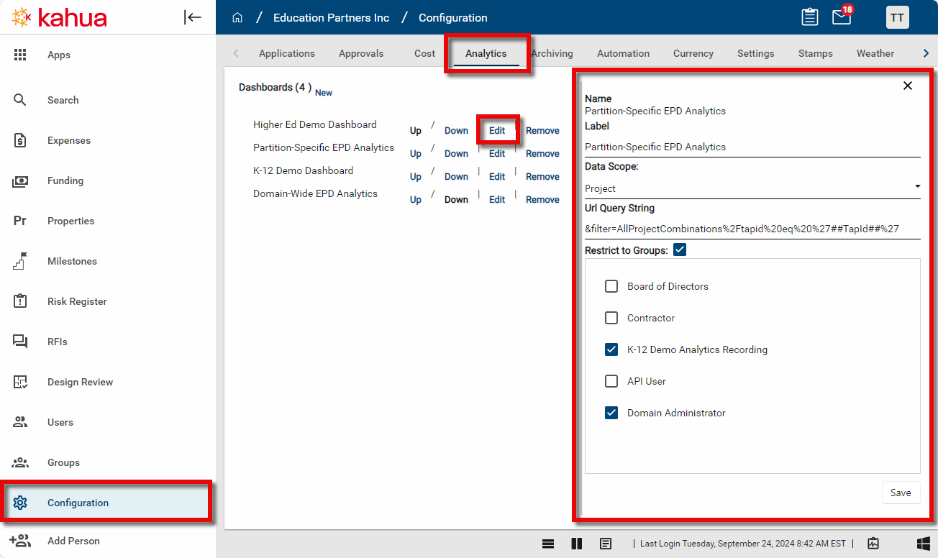Open Risk Register from sidebar
Image resolution: width=938 pixels, height=558 pixels.
[76, 301]
